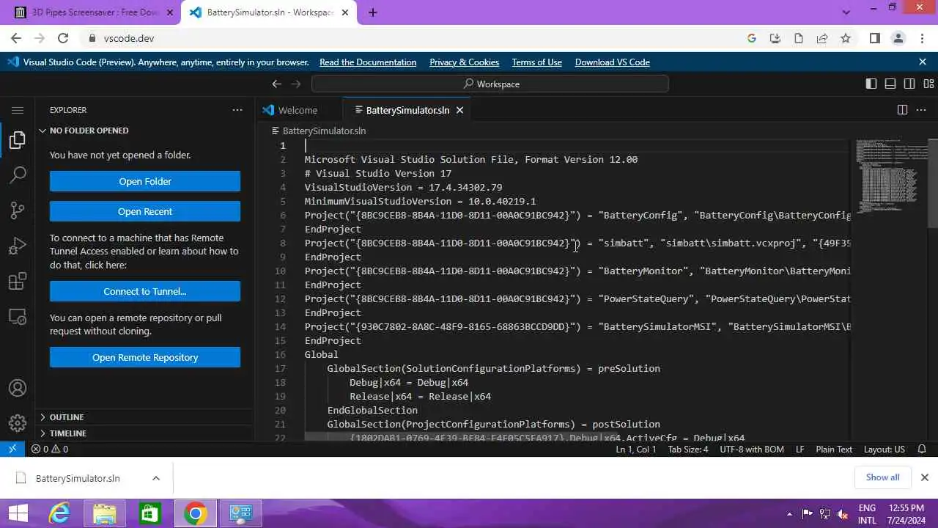Open the hamburger menu in activity bar
The width and height of the screenshot is (938, 528).
(x=18, y=110)
